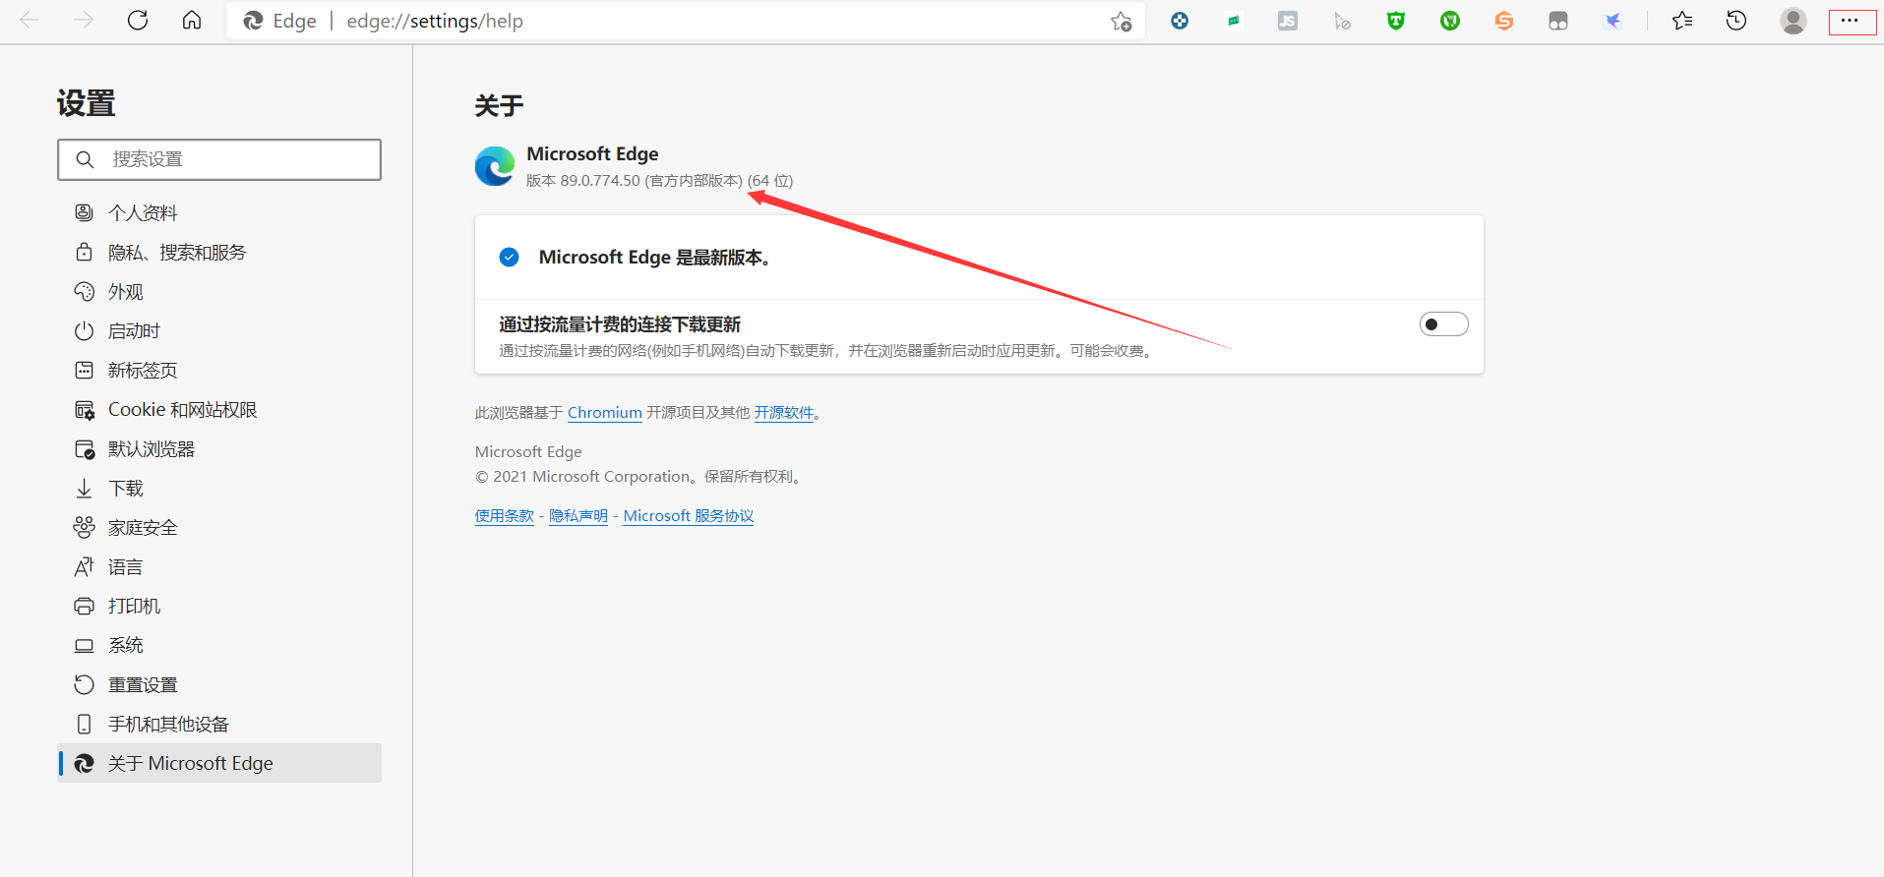Screen dimensions: 1884x877
Task: Open the JS extension icon
Action: pyautogui.click(x=1288, y=21)
